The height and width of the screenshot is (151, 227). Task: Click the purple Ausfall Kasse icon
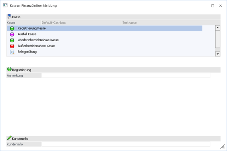[x=12, y=34]
